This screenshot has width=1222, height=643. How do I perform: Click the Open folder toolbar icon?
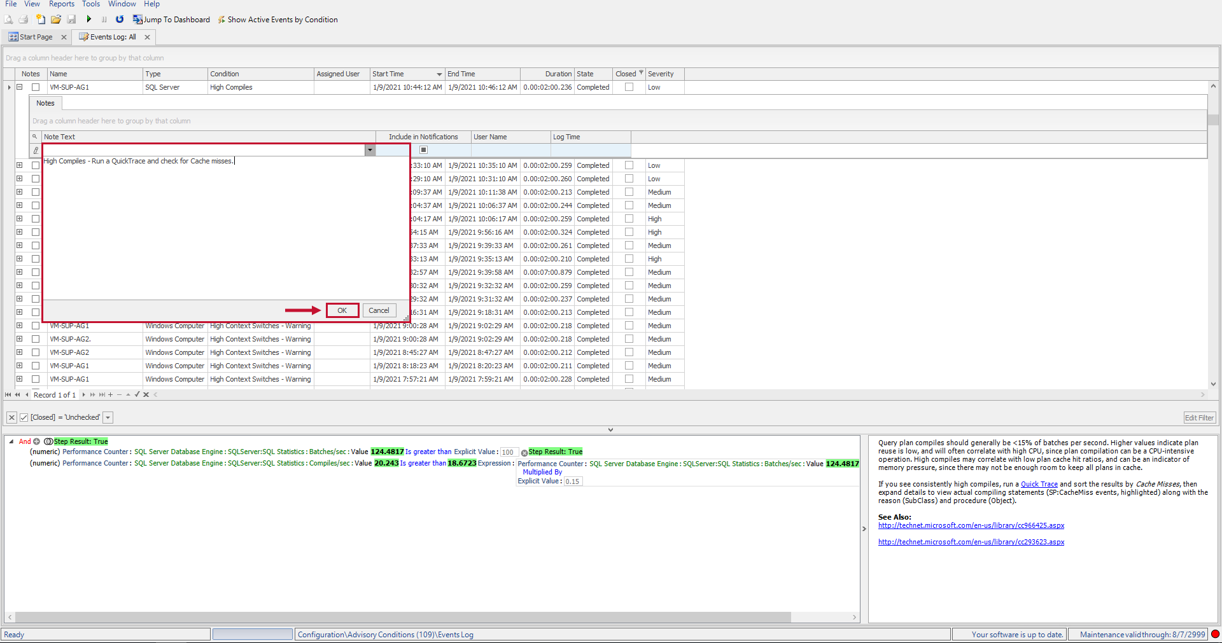[56, 19]
